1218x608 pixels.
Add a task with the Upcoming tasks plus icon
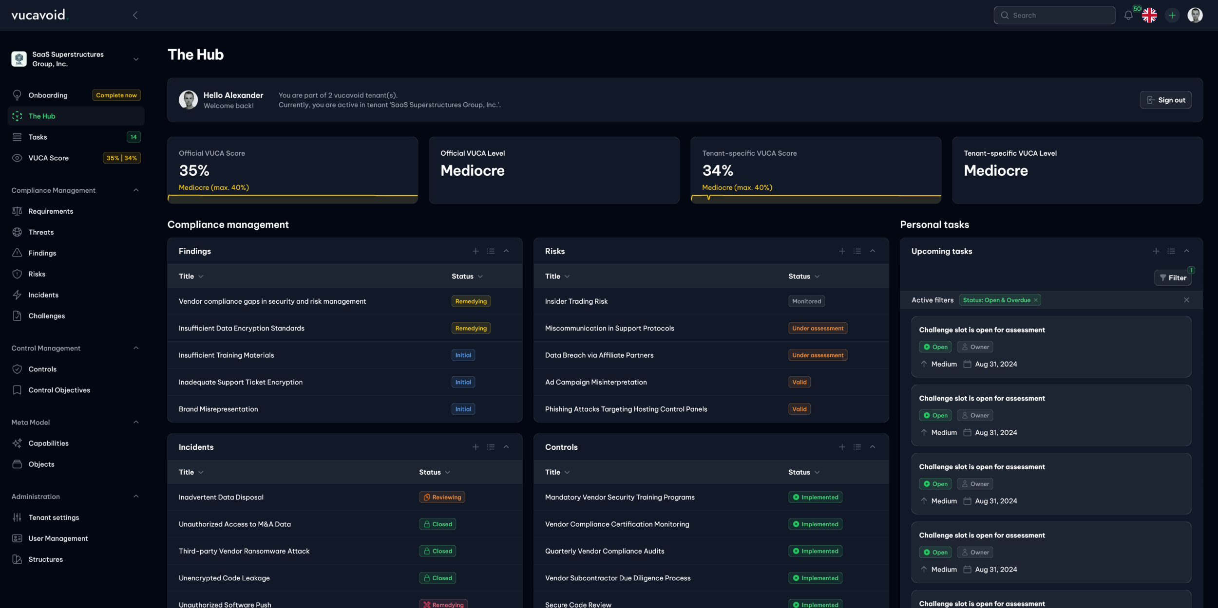tap(1156, 251)
